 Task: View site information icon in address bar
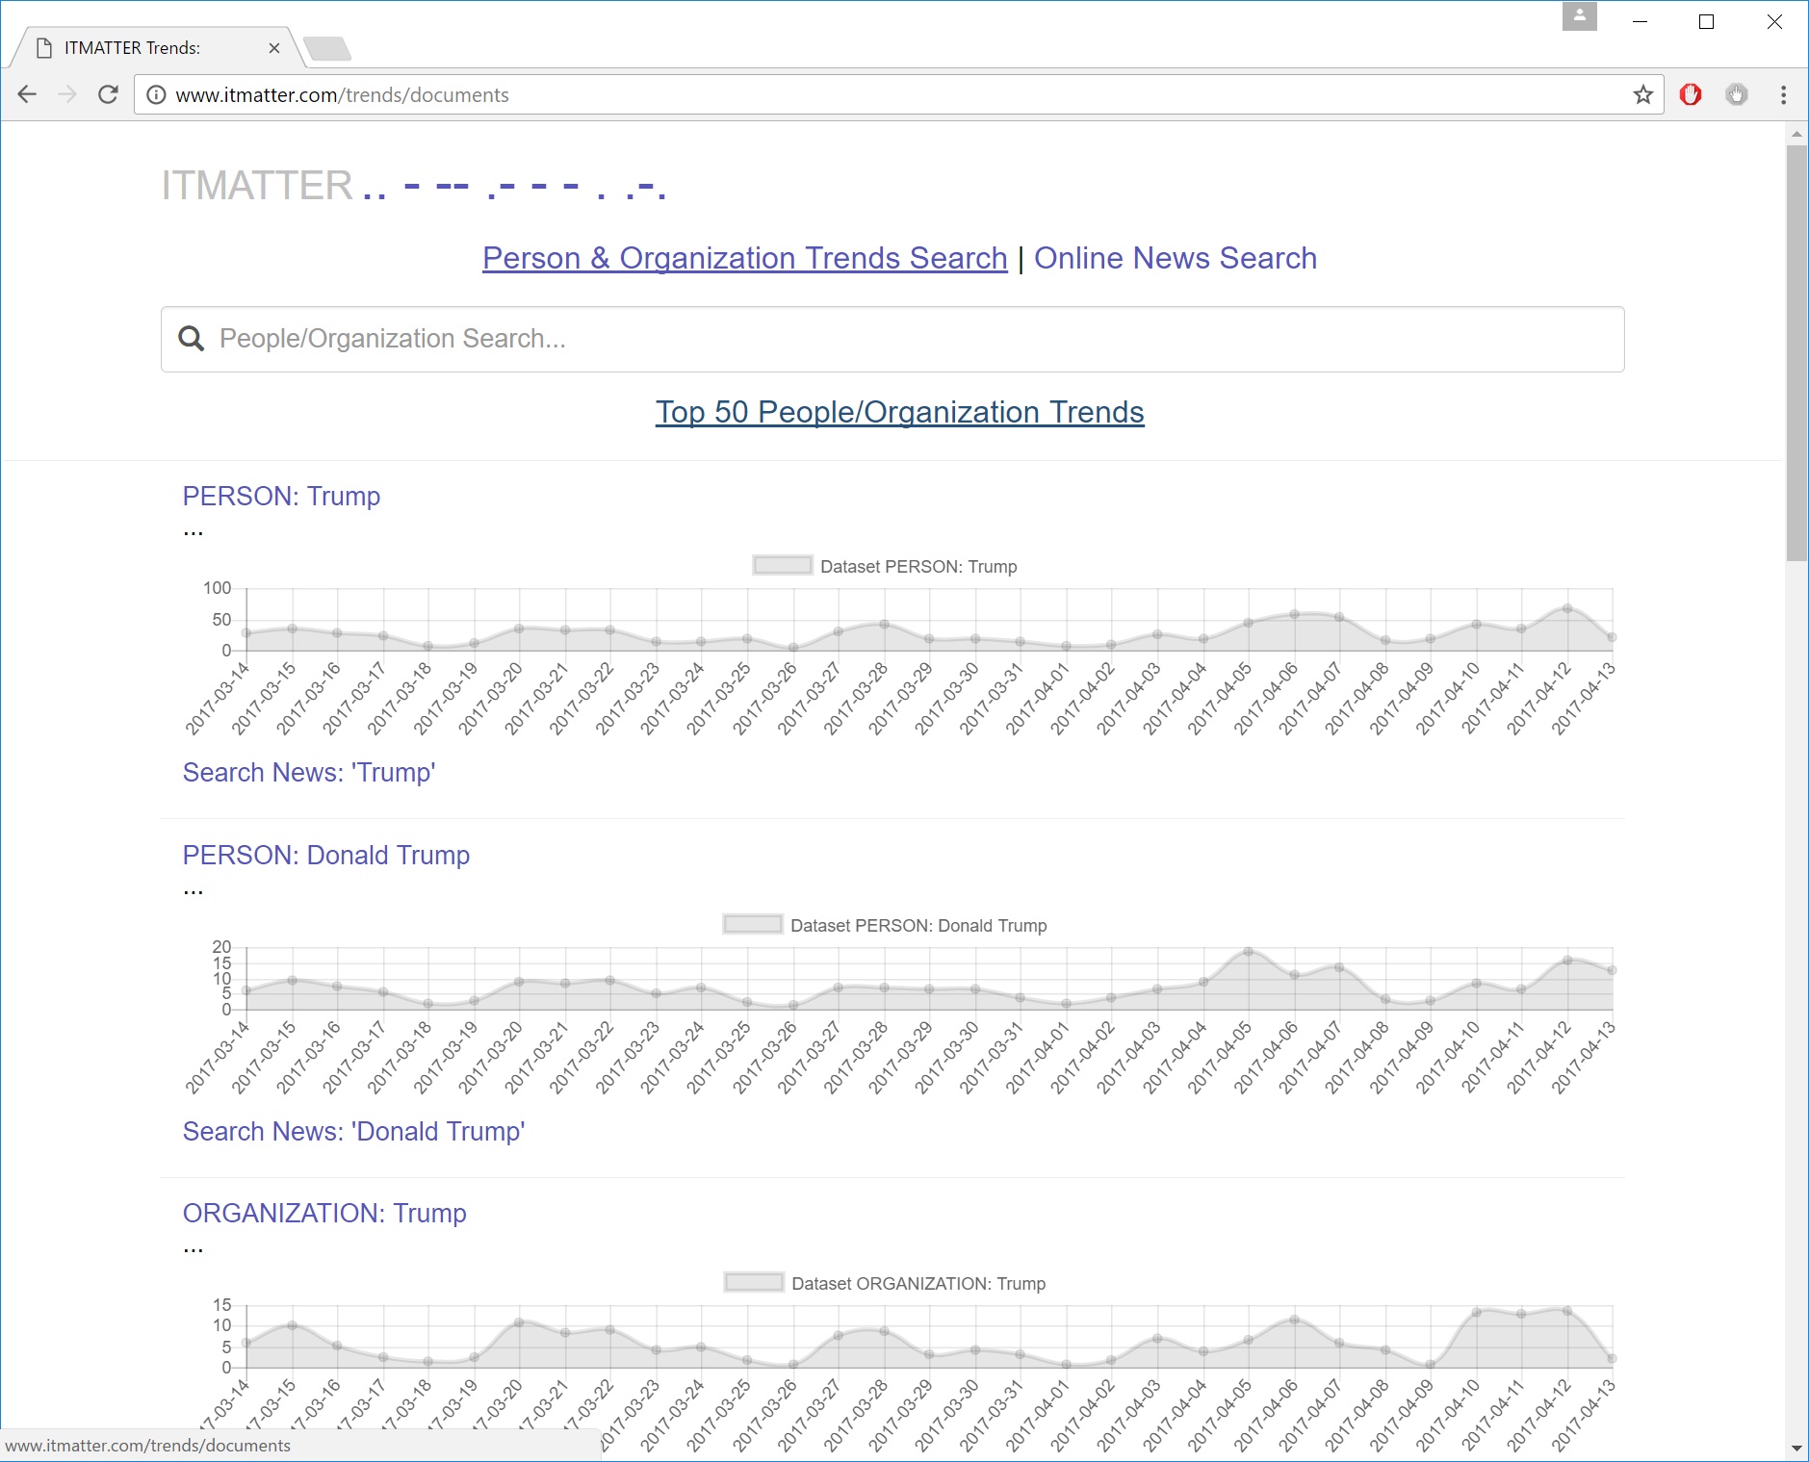(157, 94)
